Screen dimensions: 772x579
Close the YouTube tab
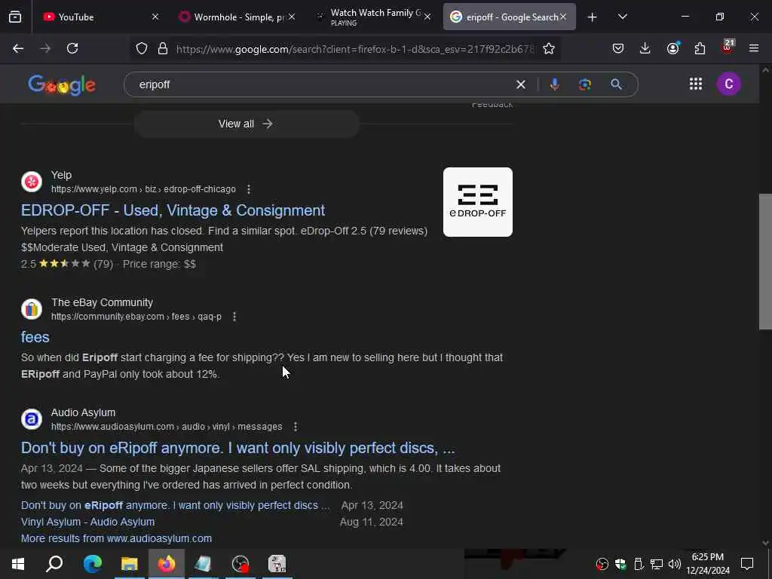coord(155,17)
